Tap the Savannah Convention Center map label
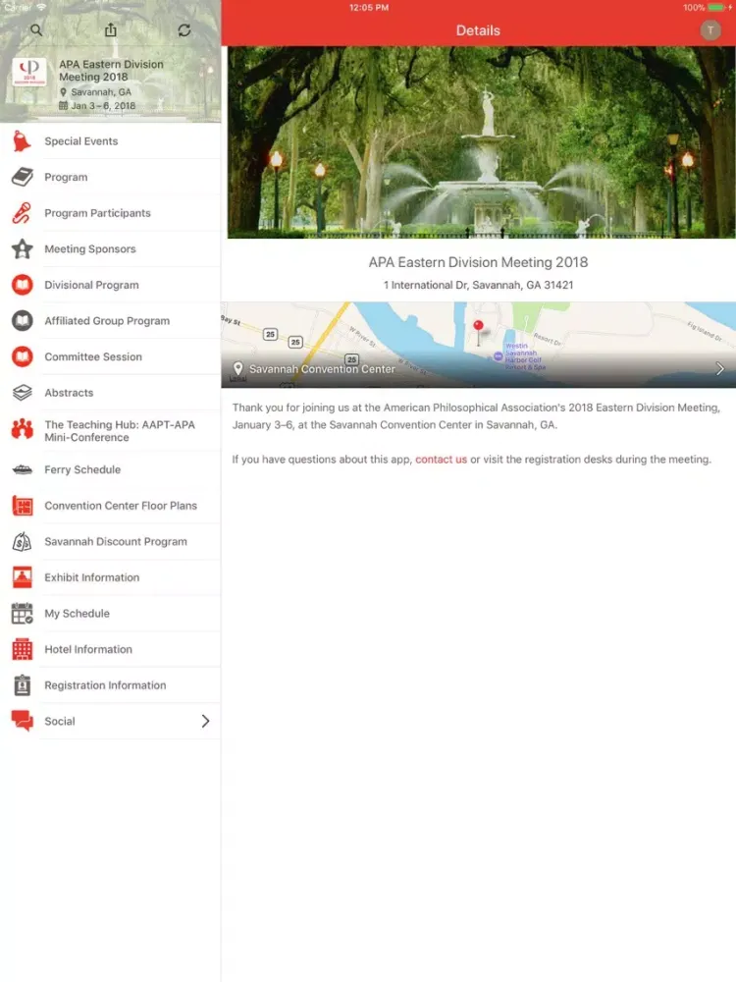 coord(322,369)
